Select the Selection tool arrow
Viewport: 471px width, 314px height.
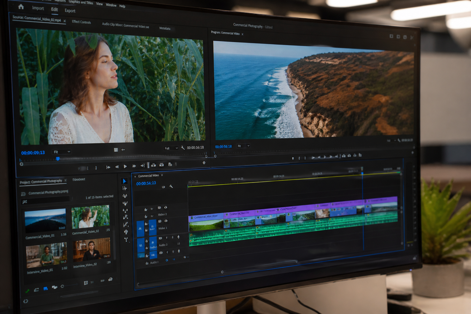coord(124,181)
